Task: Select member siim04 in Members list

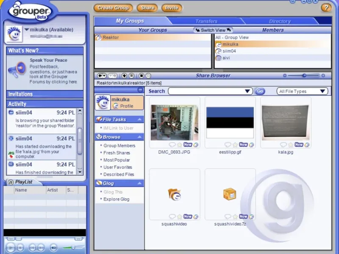Action: pos(273,51)
